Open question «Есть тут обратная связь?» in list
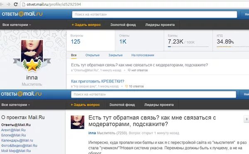This screenshot has height=154, width=249. [139, 65]
